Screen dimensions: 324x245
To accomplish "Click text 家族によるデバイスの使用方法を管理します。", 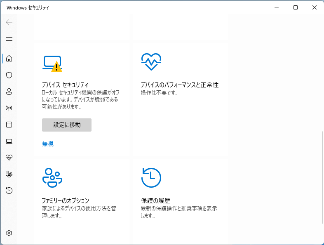I will pyautogui.click(x=79, y=212).
